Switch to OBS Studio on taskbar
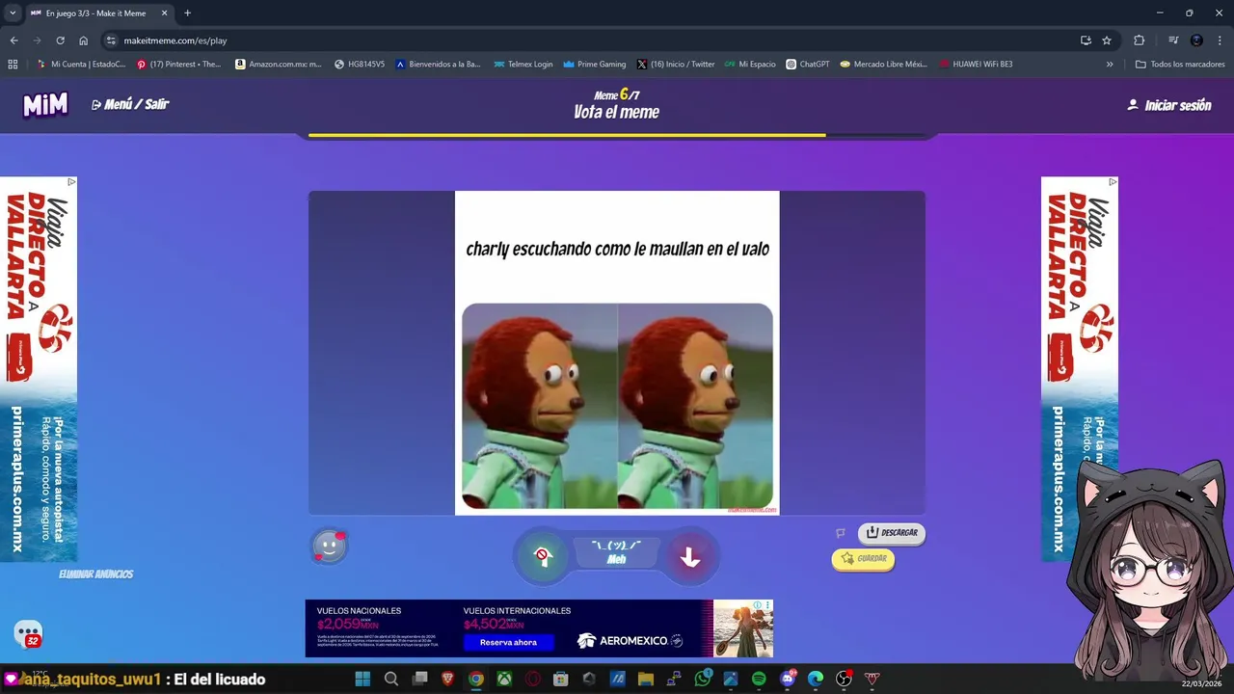Viewport: 1234px width, 694px height. click(844, 679)
